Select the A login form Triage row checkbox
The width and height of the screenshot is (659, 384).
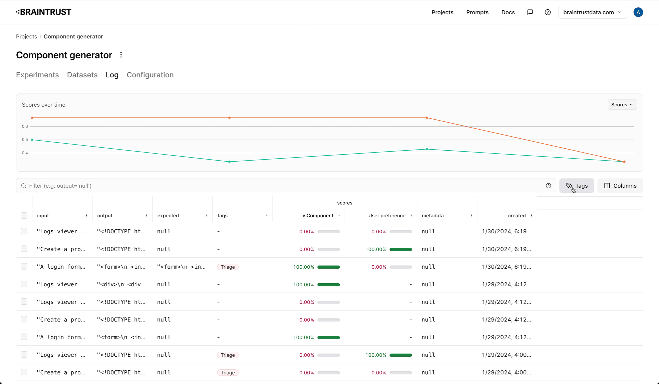coord(24,267)
